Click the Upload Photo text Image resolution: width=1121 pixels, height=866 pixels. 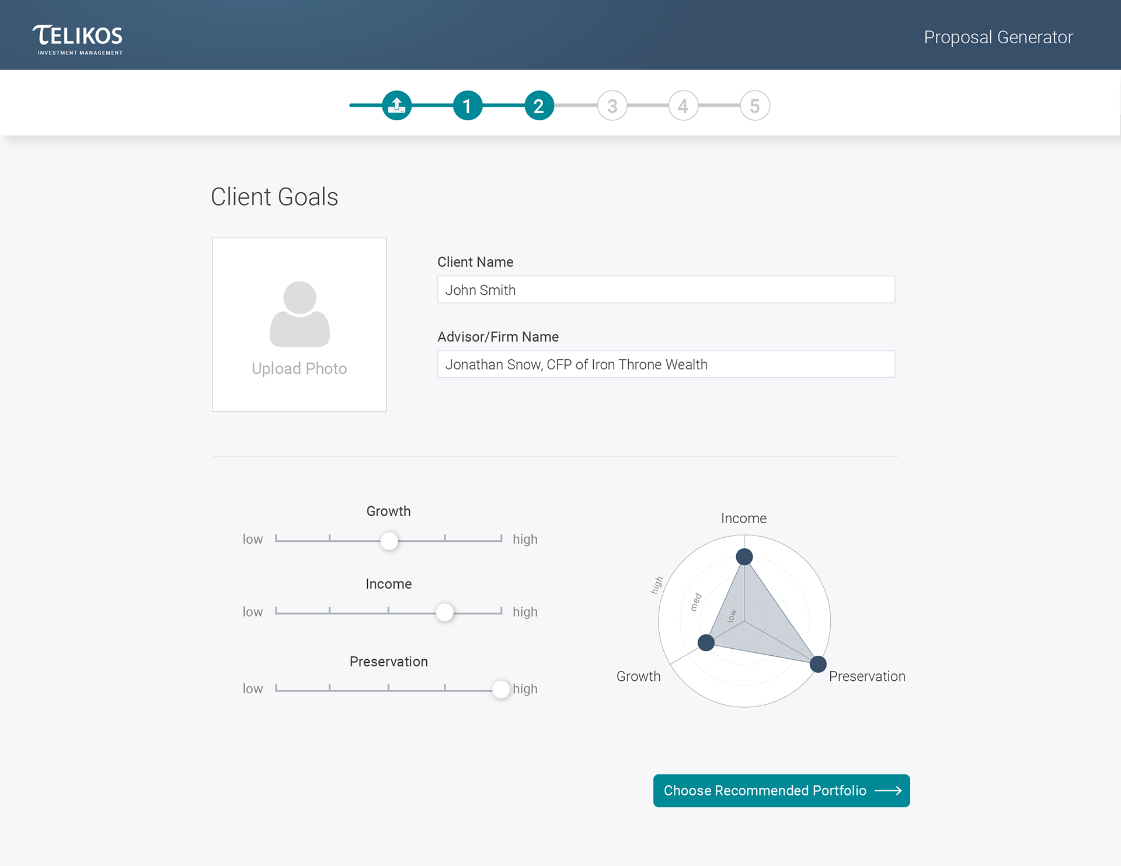pos(299,368)
